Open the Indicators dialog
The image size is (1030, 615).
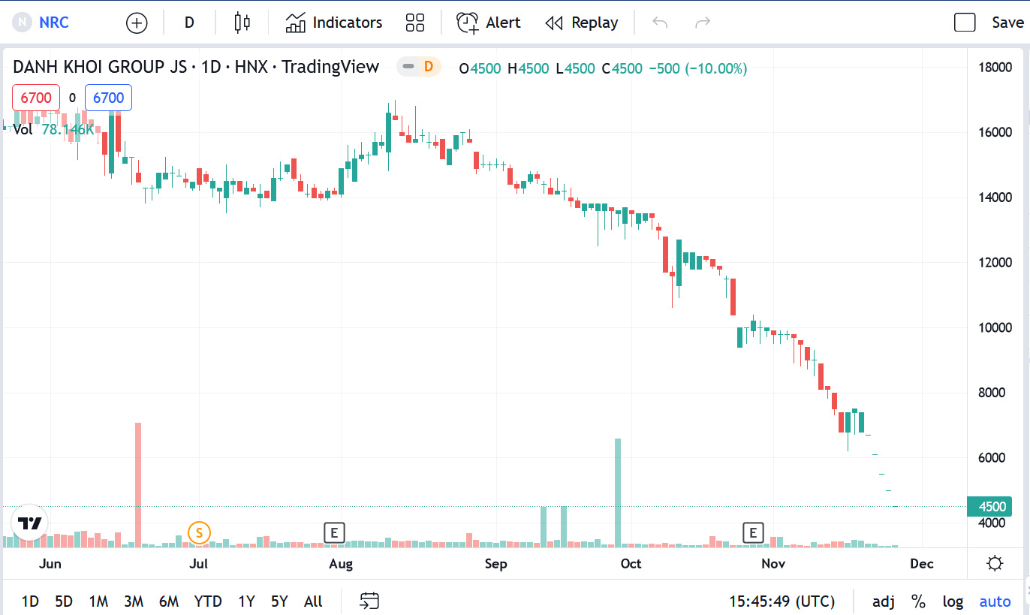pos(334,23)
